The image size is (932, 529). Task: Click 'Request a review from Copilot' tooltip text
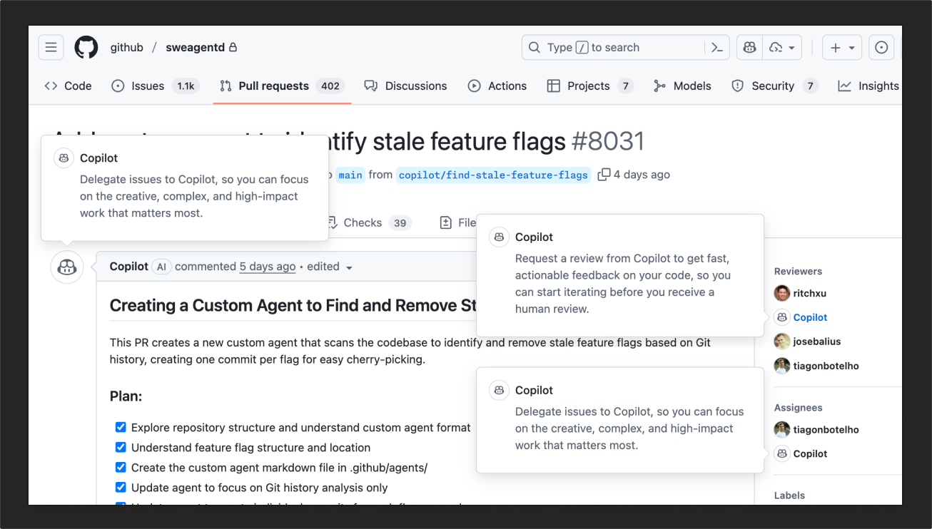point(623,284)
